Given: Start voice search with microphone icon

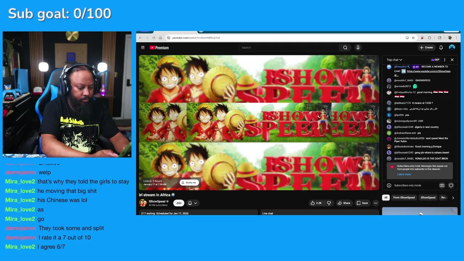Looking at the screenshot, I should click(x=358, y=47).
